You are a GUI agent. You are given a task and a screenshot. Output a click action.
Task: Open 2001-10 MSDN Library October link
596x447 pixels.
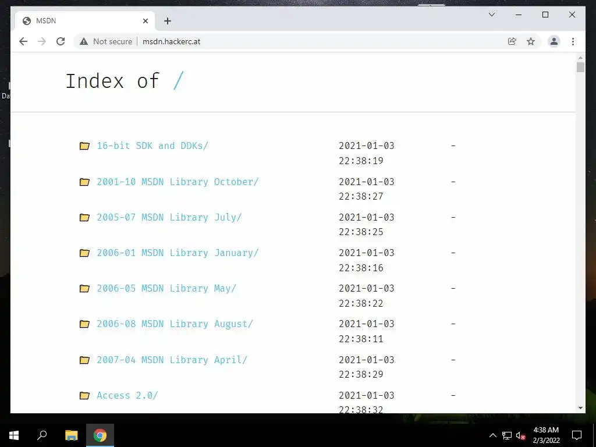178,182
